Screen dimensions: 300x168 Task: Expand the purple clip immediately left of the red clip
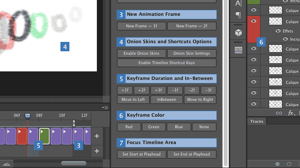(9, 132)
